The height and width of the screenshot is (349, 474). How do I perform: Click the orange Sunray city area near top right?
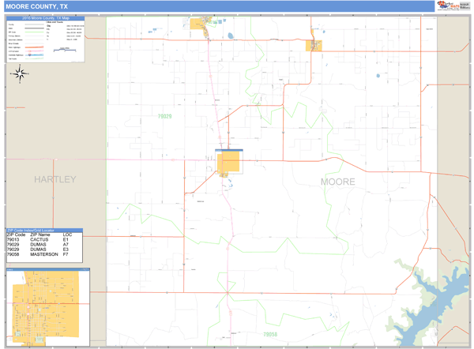pos(314,46)
